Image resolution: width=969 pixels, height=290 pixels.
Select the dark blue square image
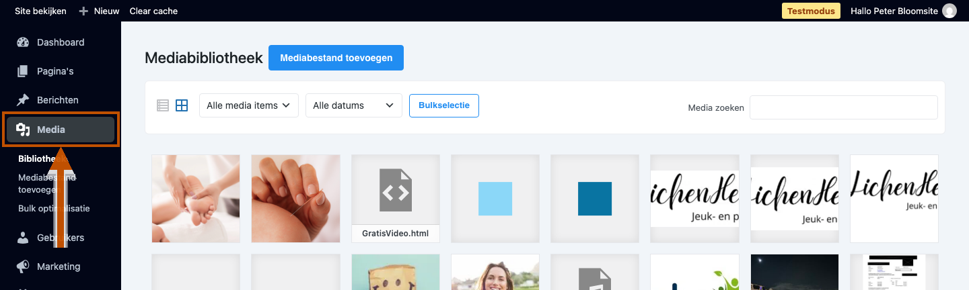(595, 199)
